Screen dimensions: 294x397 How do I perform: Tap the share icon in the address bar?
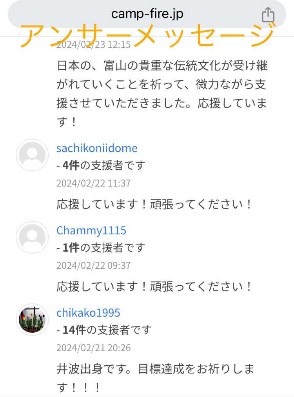(268, 15)
